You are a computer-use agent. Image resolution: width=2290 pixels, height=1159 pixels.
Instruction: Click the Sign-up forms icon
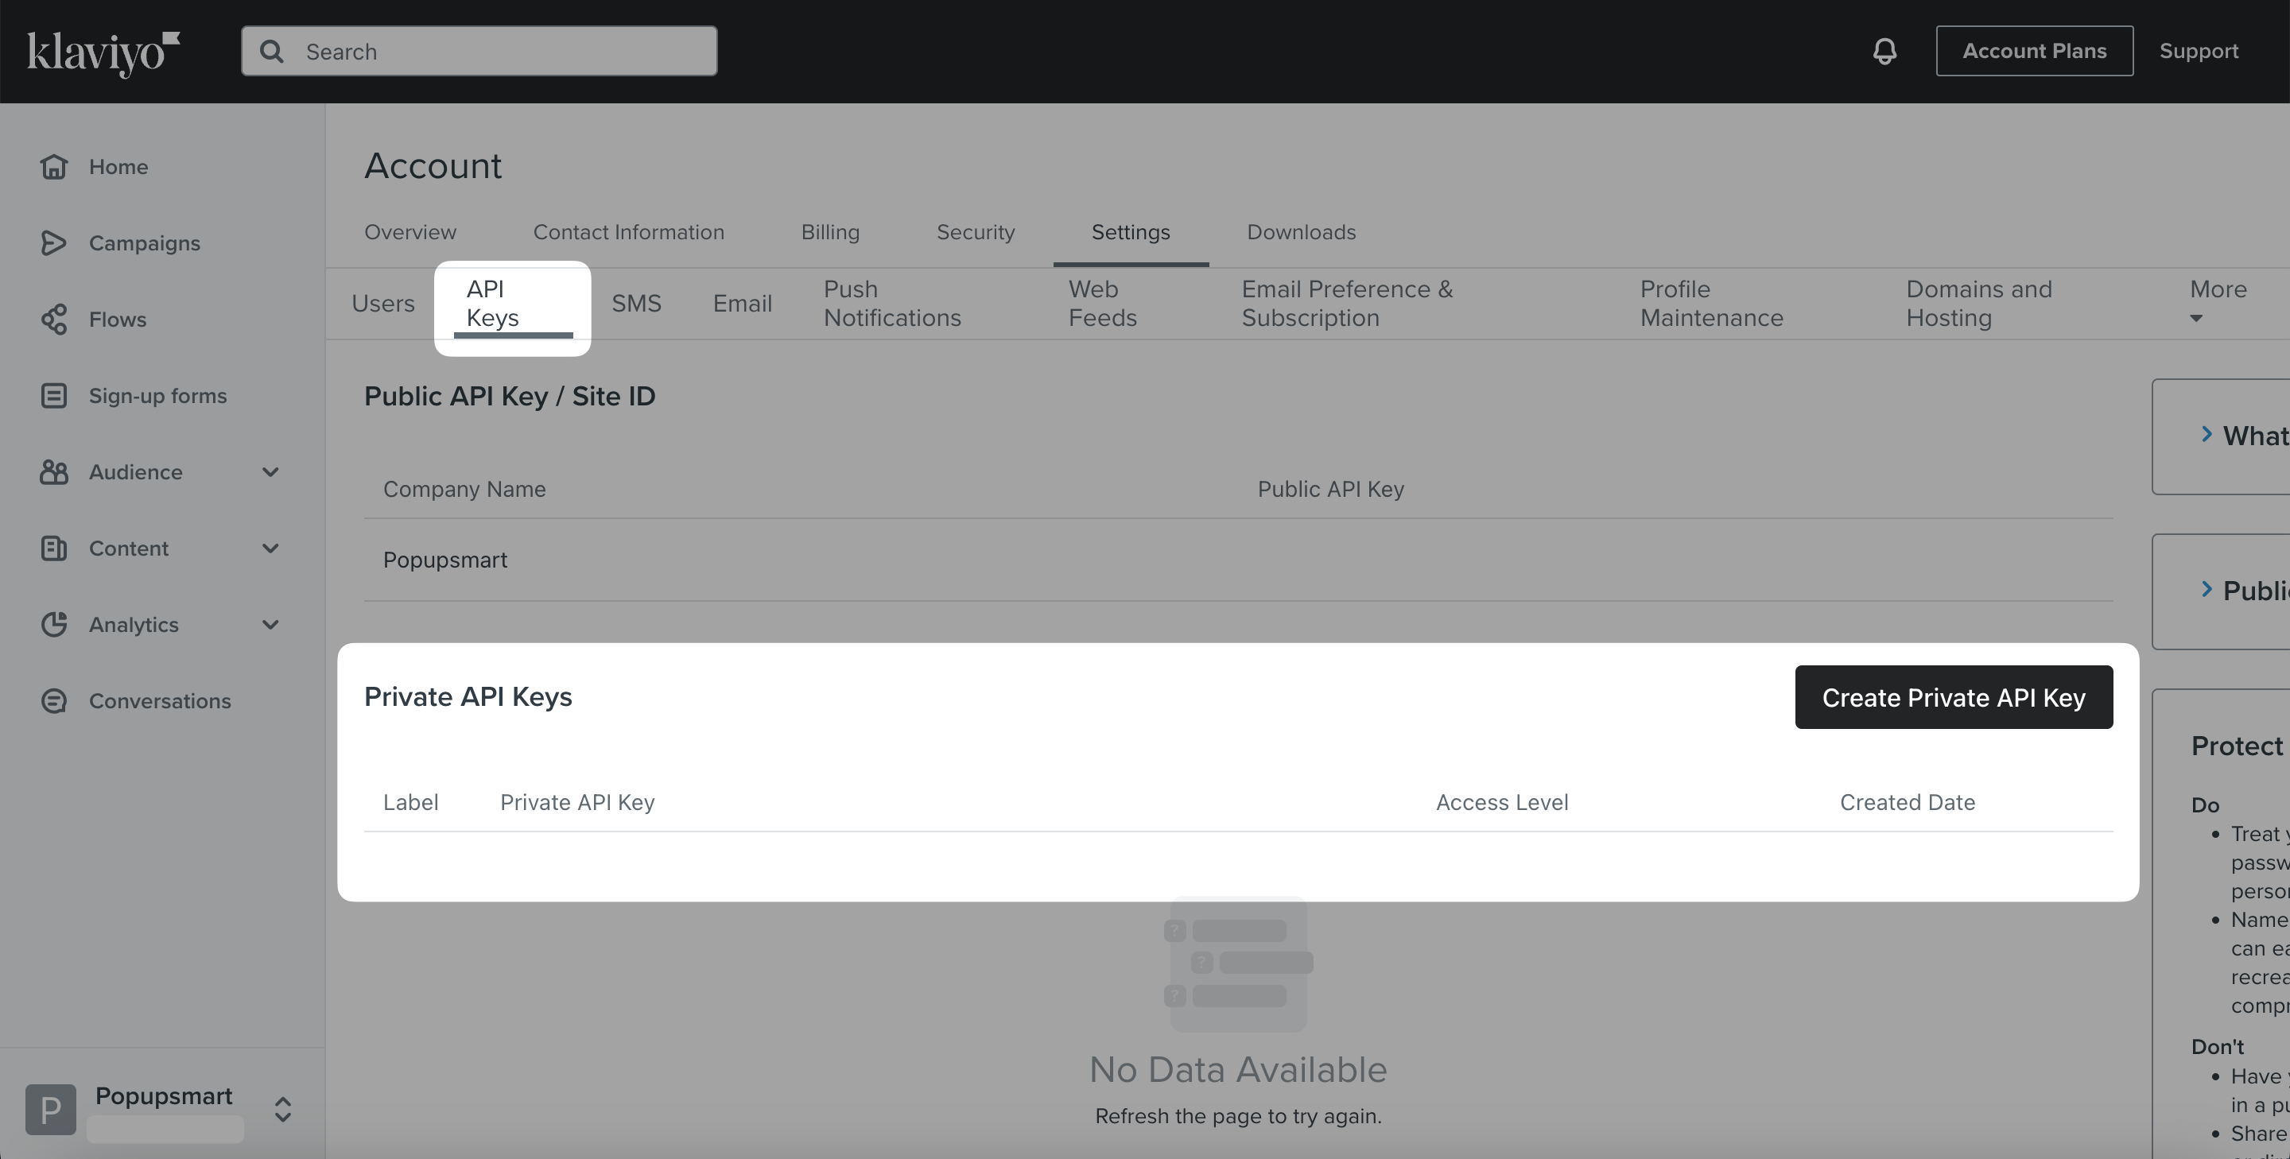53,396
